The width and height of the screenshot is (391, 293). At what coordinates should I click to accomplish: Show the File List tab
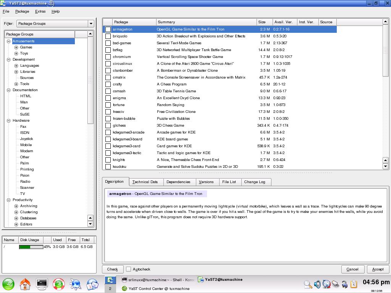click(x=230, y=182)
